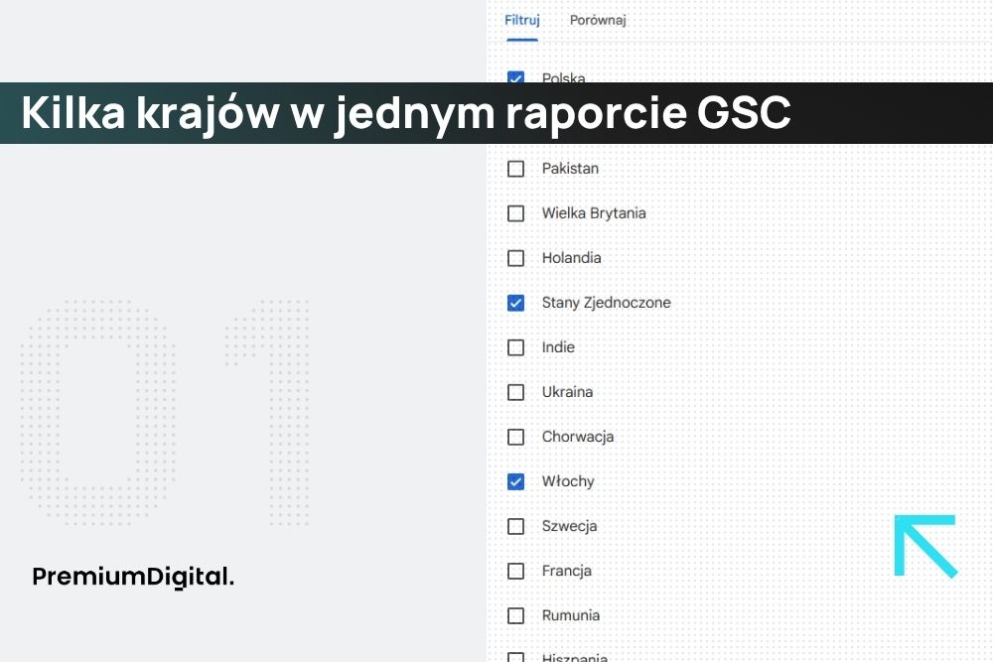This screenshot has height=662, width=993.
Task: Click the 'Pakistan' country label
Action: tap(570, 169)
